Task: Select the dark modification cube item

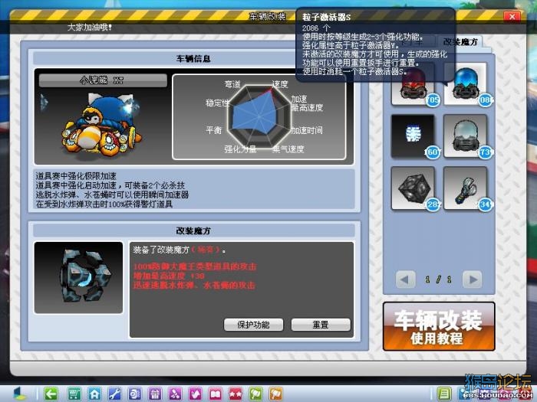Action: tap(413, 188)
